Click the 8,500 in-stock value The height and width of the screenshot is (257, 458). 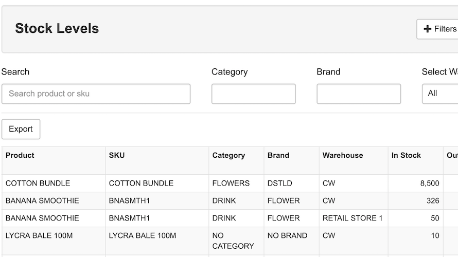click(x=429, y=183)
